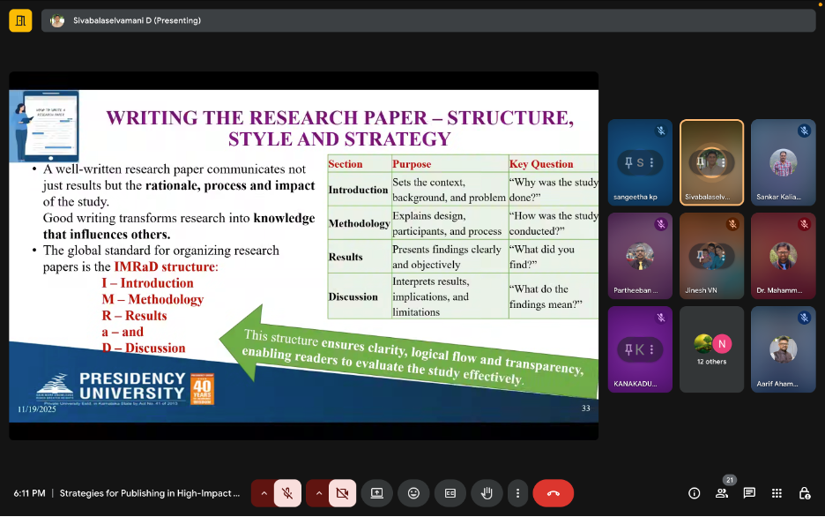
Task: Open host controls lock icon
Action: [804, 493]
